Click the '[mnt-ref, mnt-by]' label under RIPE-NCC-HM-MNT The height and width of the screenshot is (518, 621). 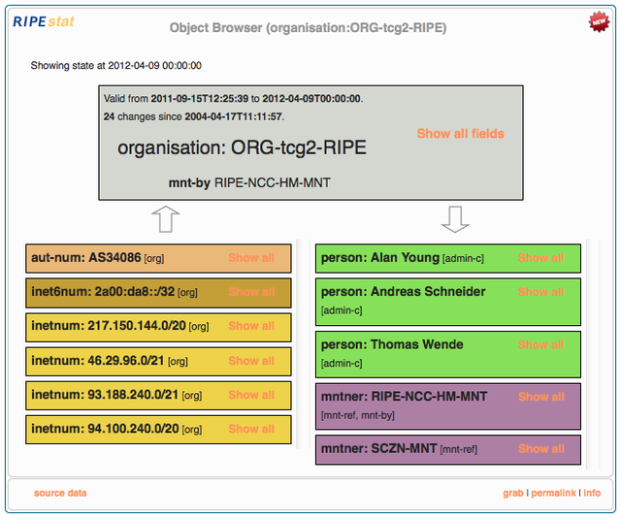click(358, 415)
